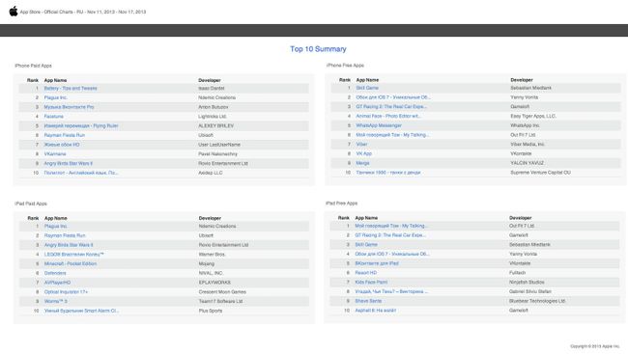Screen dimensions: 628x354
Task: Open My Talking Tom in iPhone Free Apps
Action: (392, 135)
